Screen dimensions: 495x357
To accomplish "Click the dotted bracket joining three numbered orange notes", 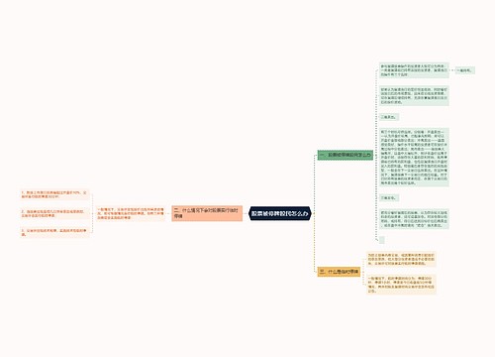I will (93, 213).
